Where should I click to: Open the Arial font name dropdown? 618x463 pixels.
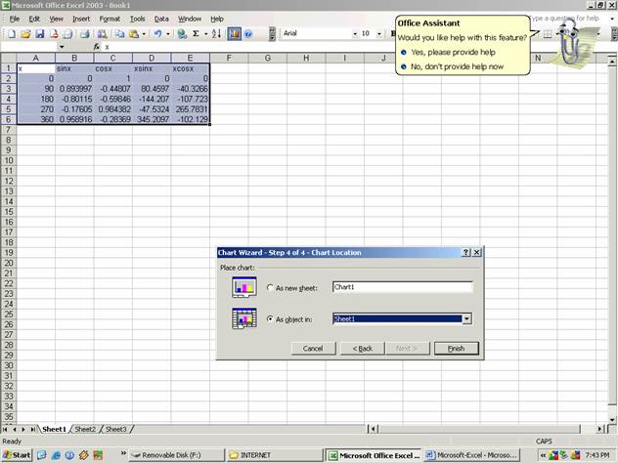(355, 34)
